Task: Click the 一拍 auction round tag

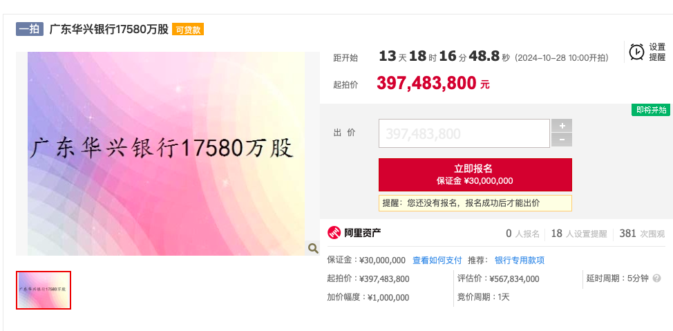Action: pyautogui.click(x=30, y=30)
